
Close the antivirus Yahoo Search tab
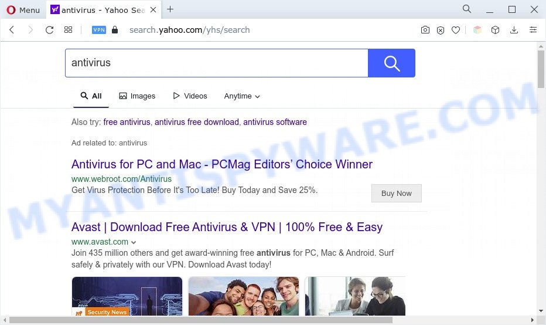point(153,10)
